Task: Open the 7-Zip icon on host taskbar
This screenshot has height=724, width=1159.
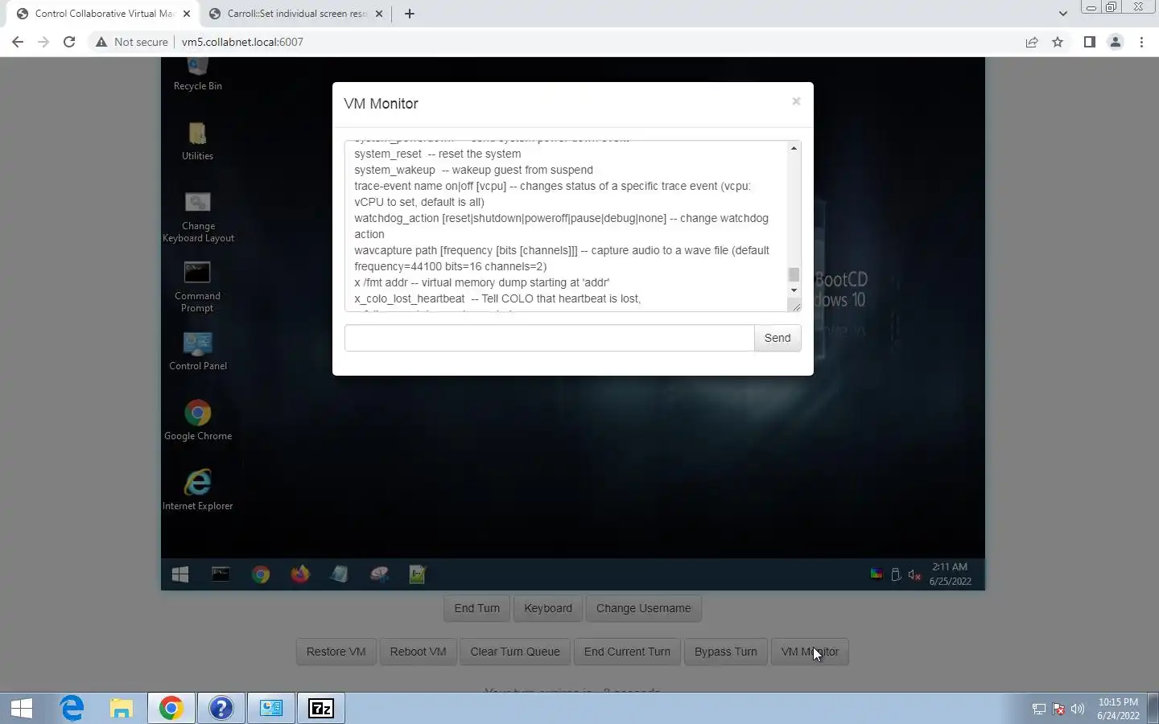Action: [x=320, y=708]
